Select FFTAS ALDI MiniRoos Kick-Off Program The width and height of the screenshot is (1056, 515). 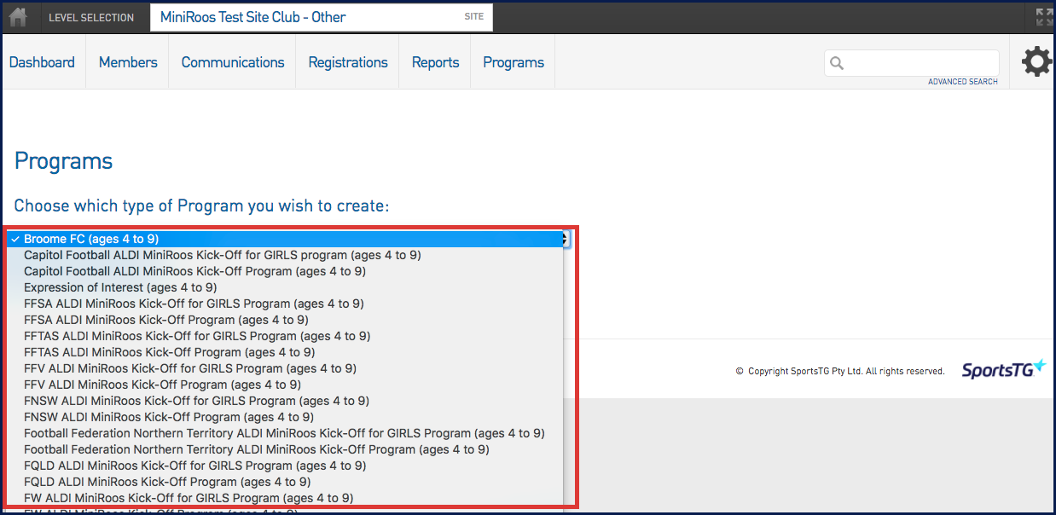point(285,352)
